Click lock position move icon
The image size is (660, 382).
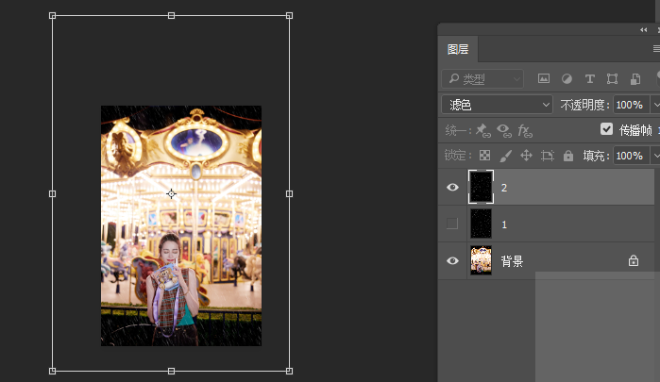527,156
